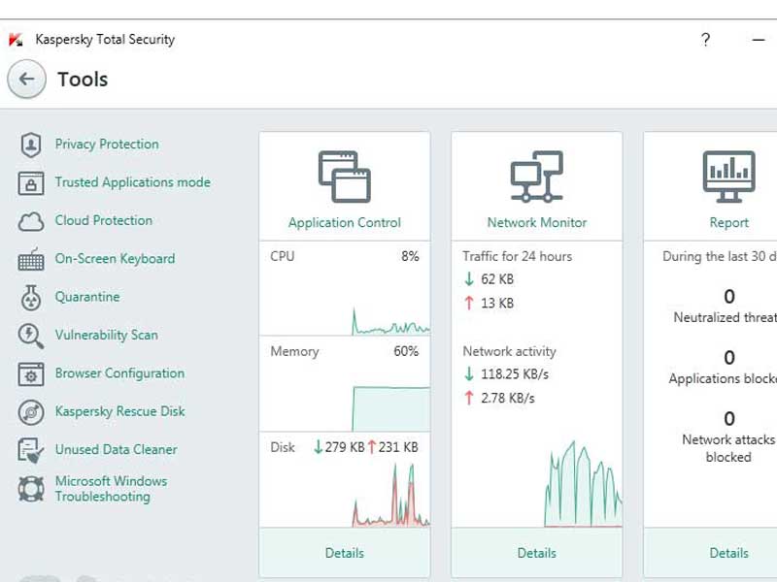This screenshot has width=777, height=582.
Task: Open Unused Data Cleaner icon
Action: click(x=31, y=449)
